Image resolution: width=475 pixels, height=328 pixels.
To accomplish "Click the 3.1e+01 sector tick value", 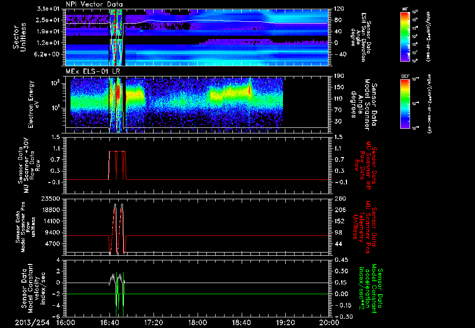I will [49, 9].
